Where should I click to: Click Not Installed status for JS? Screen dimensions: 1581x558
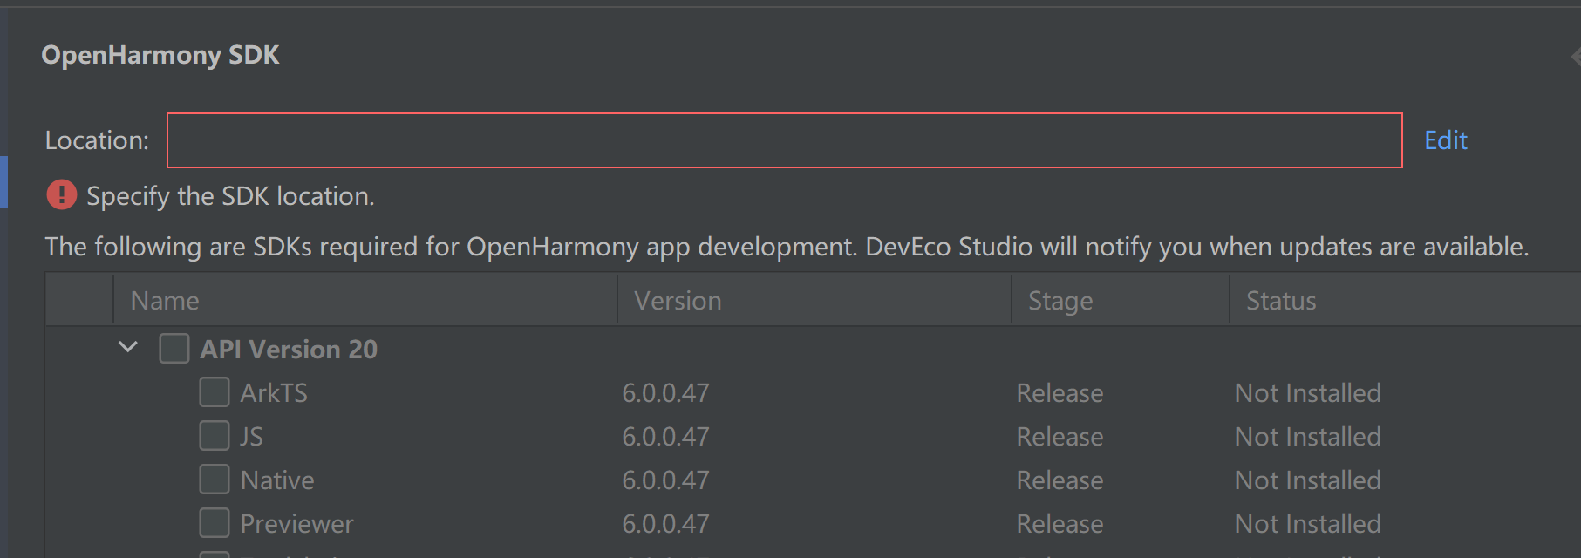click(1307, 437)
